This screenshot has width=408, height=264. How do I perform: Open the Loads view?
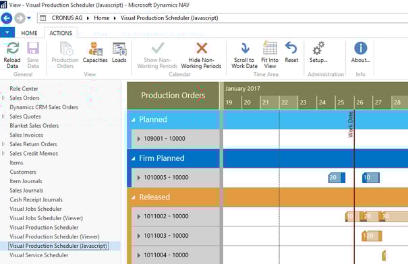[119, 48]
